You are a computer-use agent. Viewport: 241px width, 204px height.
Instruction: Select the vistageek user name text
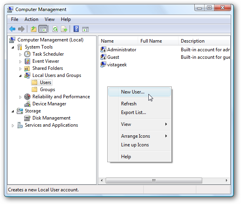[x=117, y=65]
